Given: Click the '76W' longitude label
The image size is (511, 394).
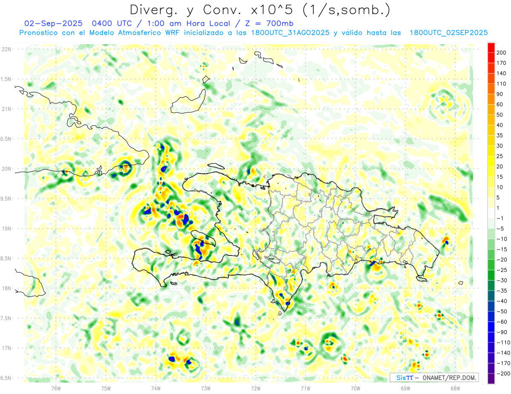Looking at the screenshot, I should coord(56,388).
